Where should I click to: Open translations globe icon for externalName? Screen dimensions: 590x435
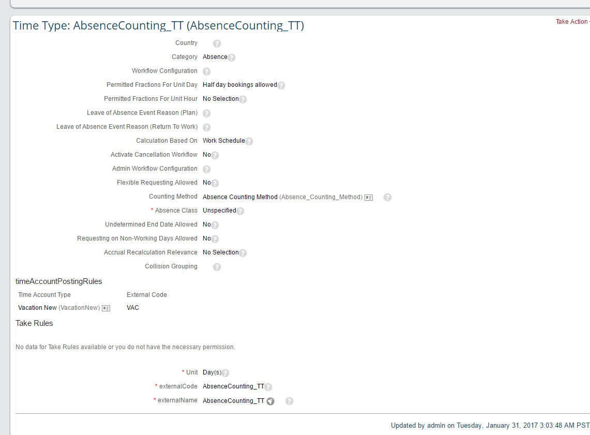[x=270, y=401]
